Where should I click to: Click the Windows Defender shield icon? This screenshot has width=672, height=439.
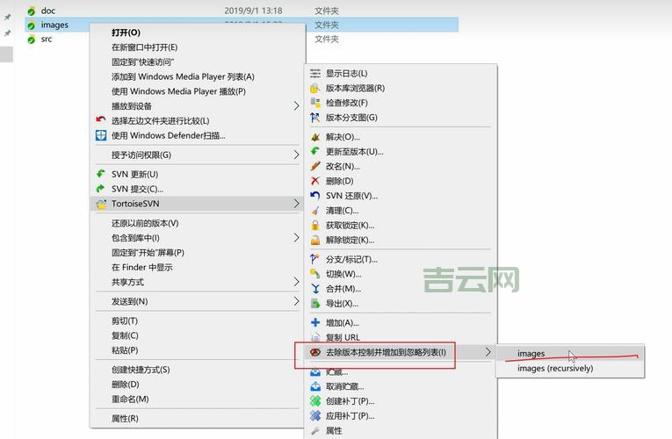pyautogui.click(x=101, y=135)
